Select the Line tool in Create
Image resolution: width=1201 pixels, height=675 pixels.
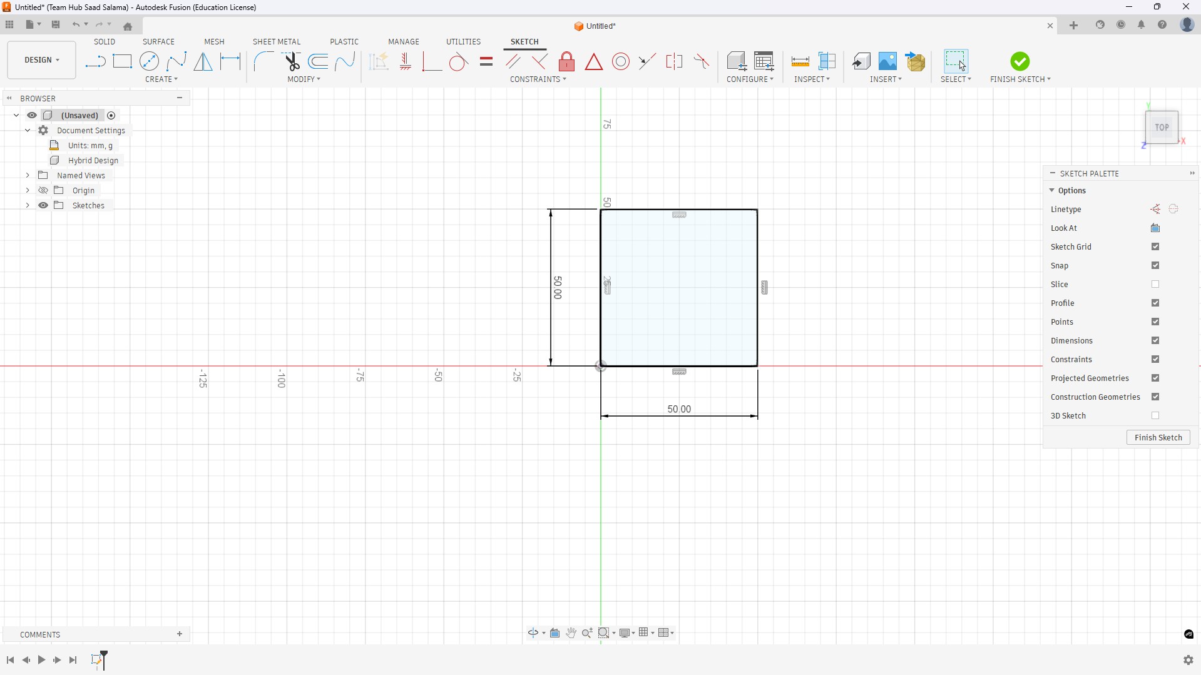click(95, 61)
